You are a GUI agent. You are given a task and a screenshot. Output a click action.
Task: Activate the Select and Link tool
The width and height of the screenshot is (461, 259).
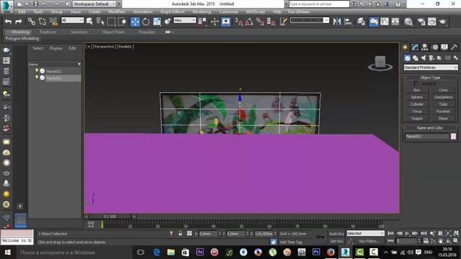coord(31,22)
